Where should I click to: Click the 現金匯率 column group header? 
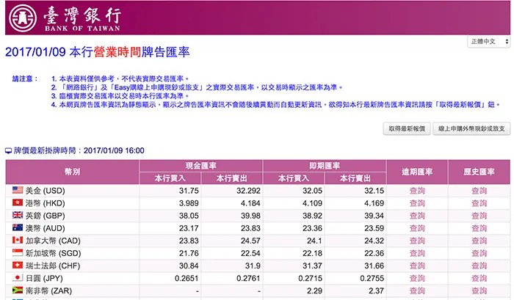coord(200,166)
